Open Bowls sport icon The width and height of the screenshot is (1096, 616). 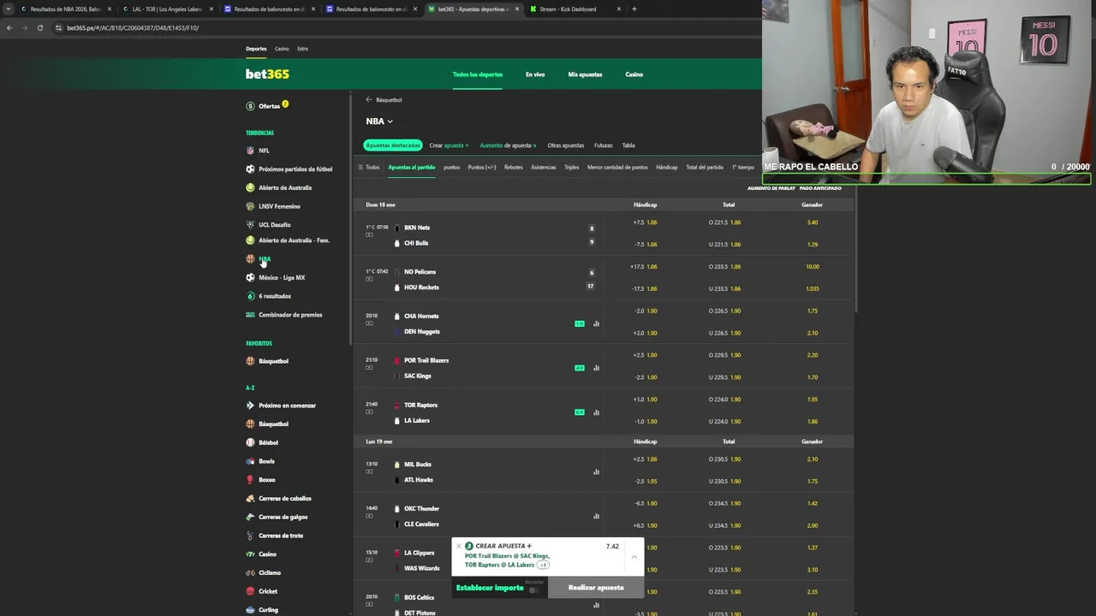pos(250,461)
